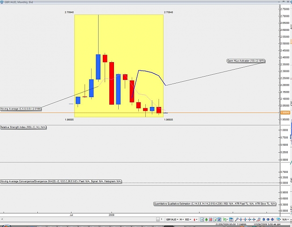Click the left arrow of horizontal scrollbar

[x=2, y=219]
